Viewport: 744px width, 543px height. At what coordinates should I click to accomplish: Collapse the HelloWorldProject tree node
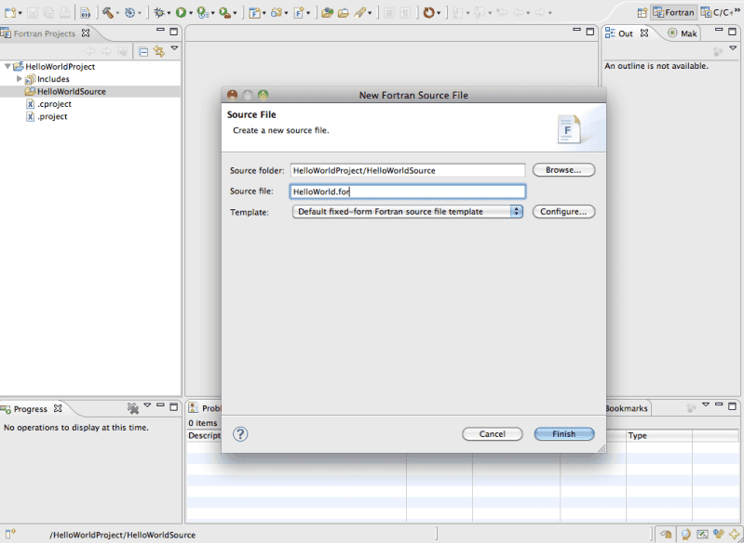[x=8, y=67]
